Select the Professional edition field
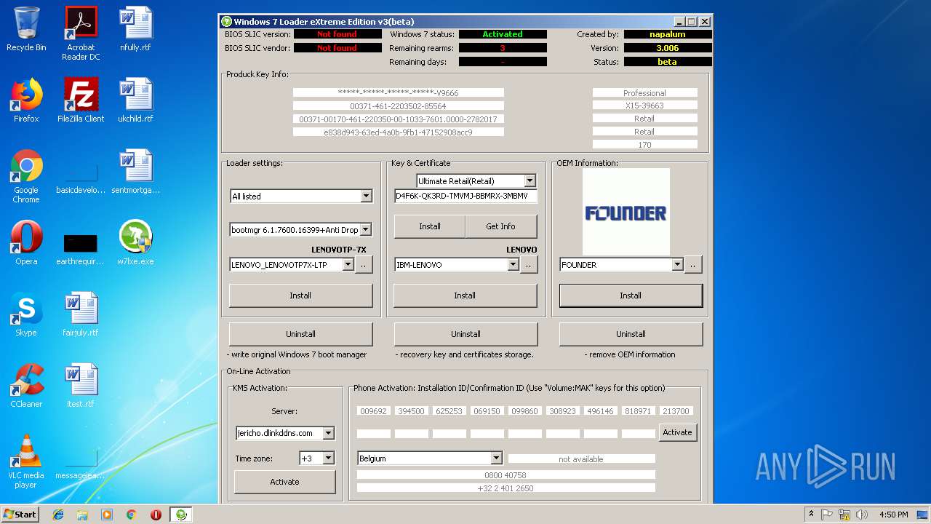 (644, 93)
